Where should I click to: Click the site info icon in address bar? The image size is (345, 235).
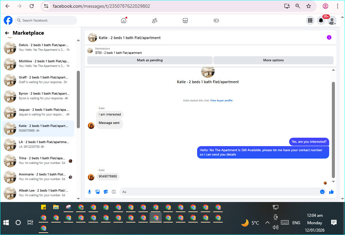46,6
